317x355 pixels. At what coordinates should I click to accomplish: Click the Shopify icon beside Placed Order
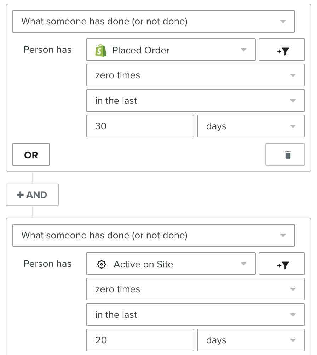[102, 50]
